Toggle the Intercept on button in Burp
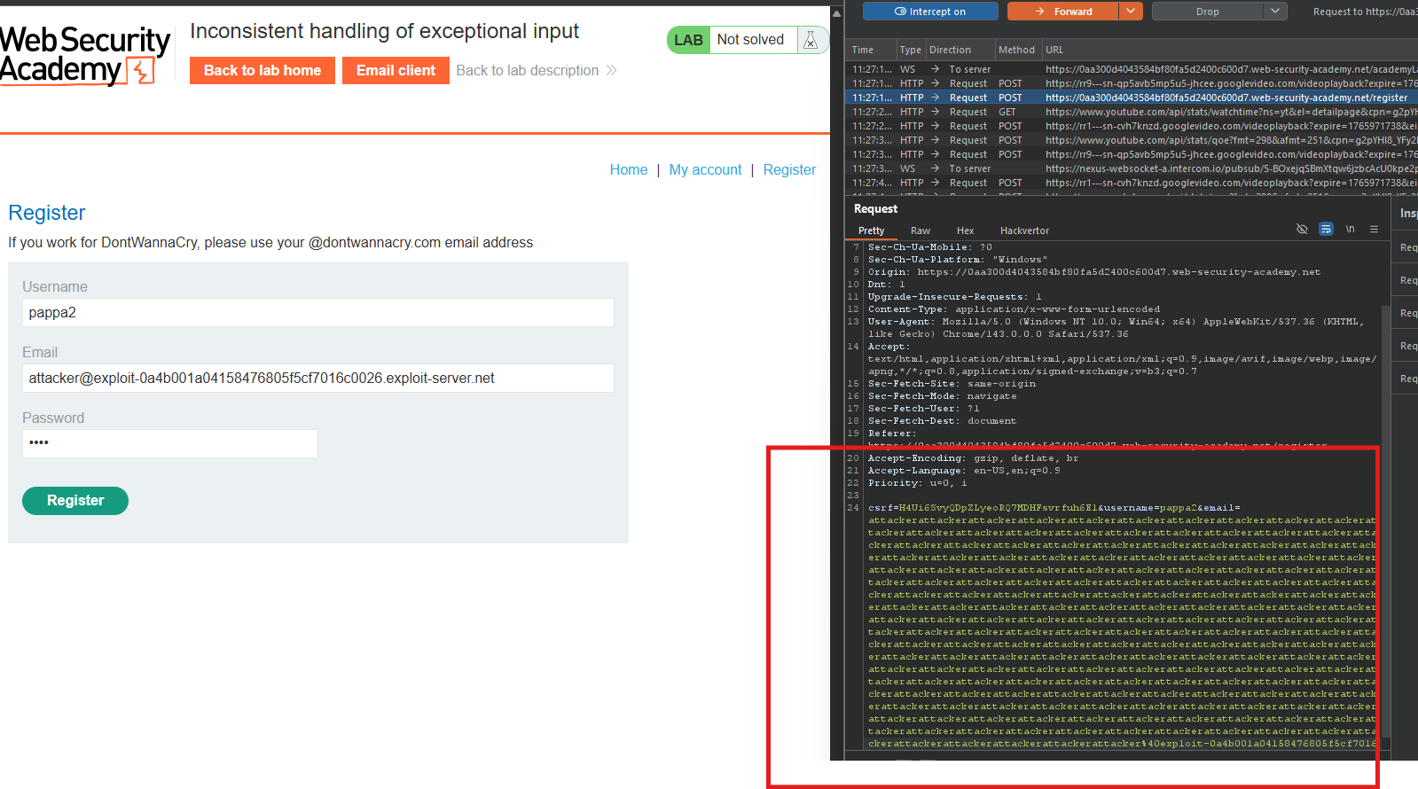This screenshot has height=789, width=1418. click(x=930, y=12)
